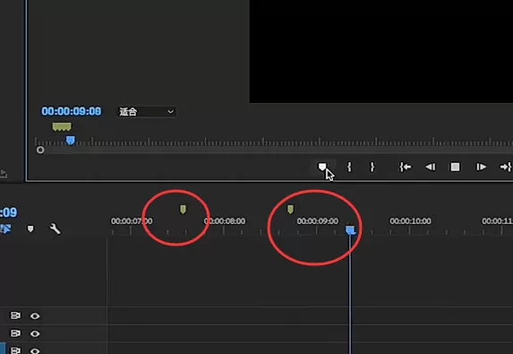Screen dimensions: 513x354
Task: Click the timeline Add Marker shield icon
Action: [30, 229]
